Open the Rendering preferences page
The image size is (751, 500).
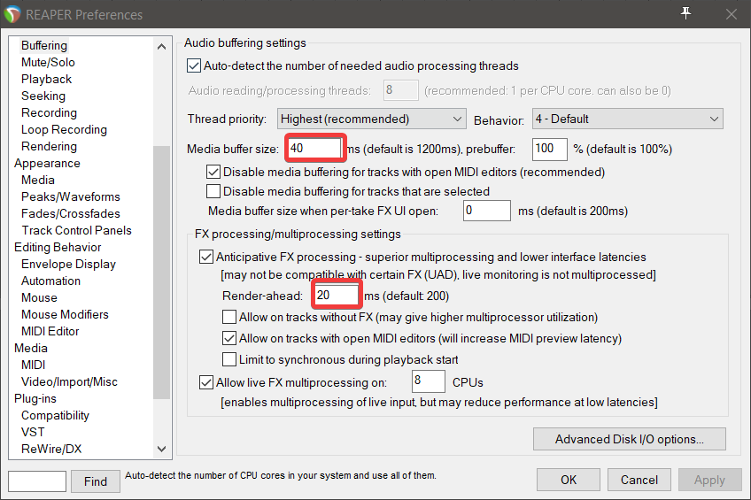(x=49, y=146)
